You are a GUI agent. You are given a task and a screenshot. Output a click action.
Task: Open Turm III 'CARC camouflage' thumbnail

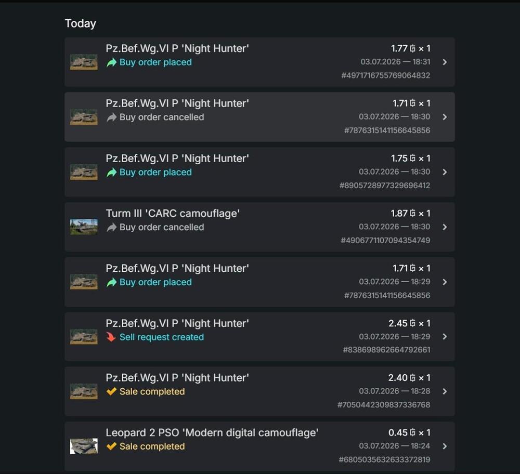(x=84, y=227)
